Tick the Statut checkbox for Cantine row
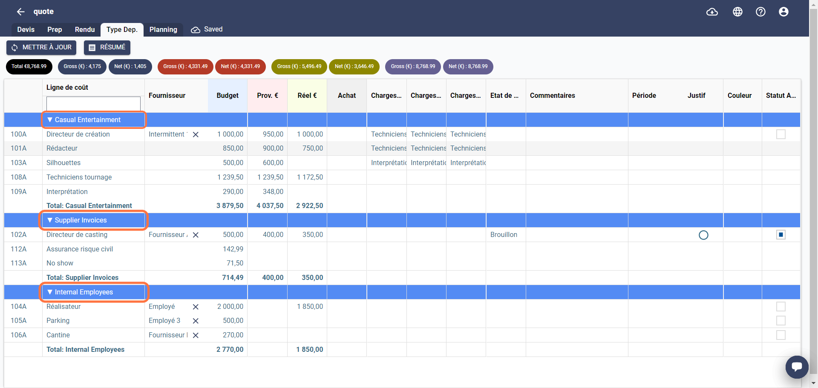Viewport: 818px width, 388px height. 781,335
